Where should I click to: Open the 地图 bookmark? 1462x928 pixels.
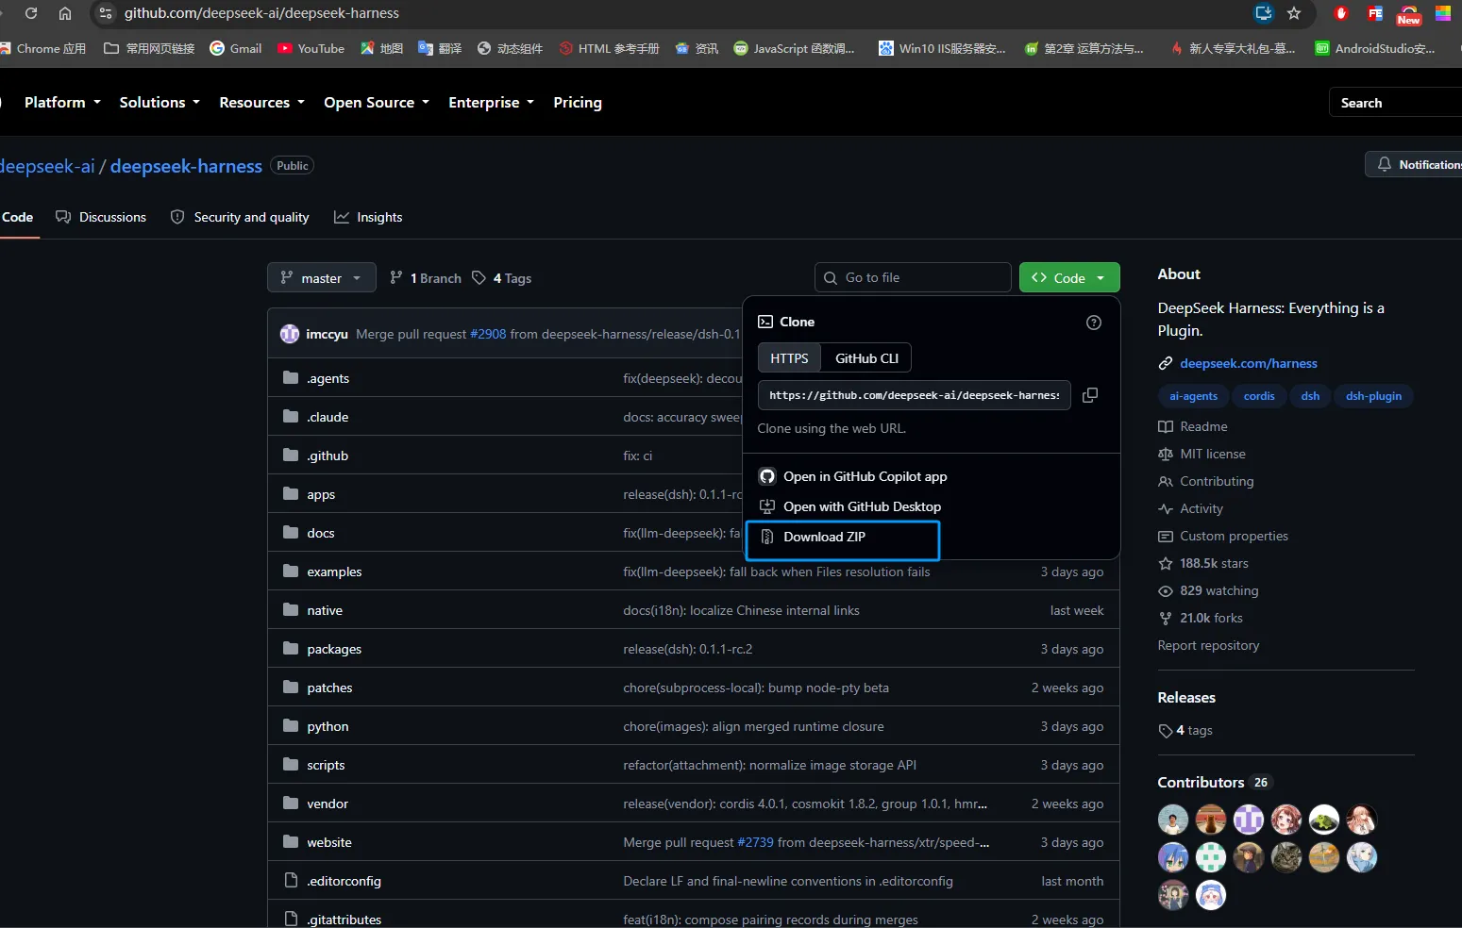(381, 48)
